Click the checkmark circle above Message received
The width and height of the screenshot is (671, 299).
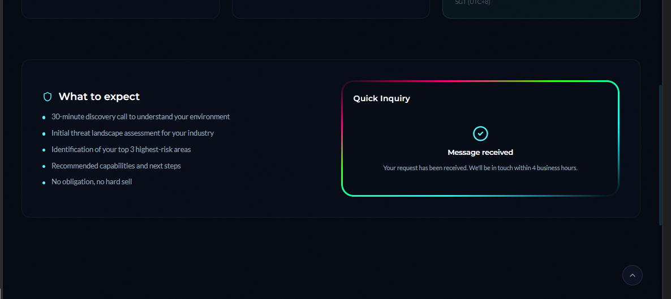coord(480,133)
